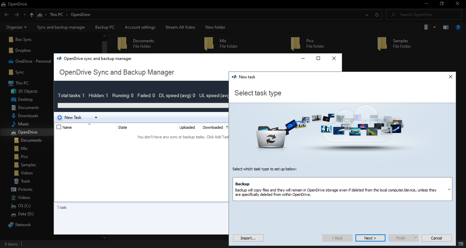Open the Backup task type dropdown

coord(449,189)
